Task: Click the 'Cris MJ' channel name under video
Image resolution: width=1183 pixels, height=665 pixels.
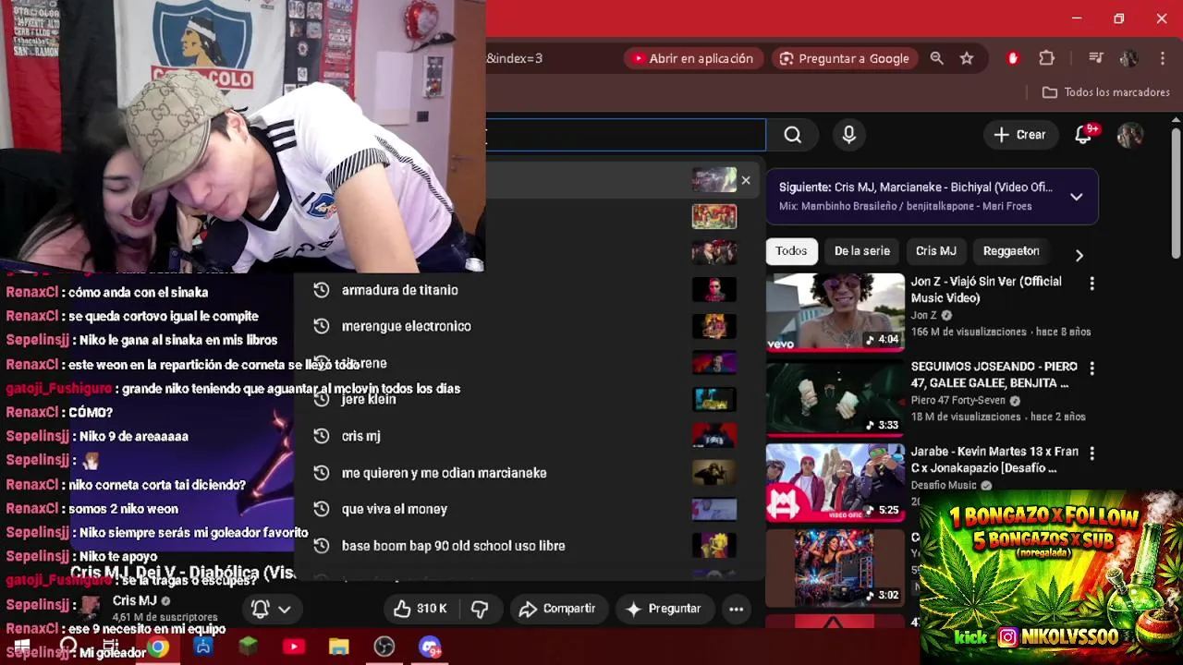Action: tap(135, 601)
